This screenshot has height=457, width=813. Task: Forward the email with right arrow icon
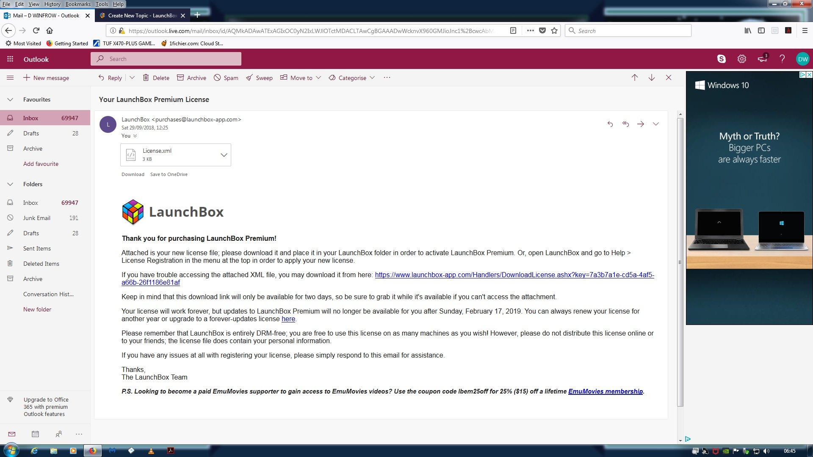pyautogui.click(x=641, y=124)
